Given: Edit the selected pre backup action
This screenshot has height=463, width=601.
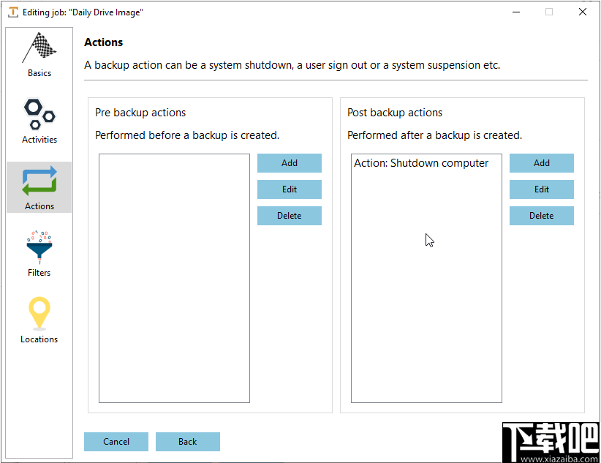Looking at the screenshot, I should 290,189.
